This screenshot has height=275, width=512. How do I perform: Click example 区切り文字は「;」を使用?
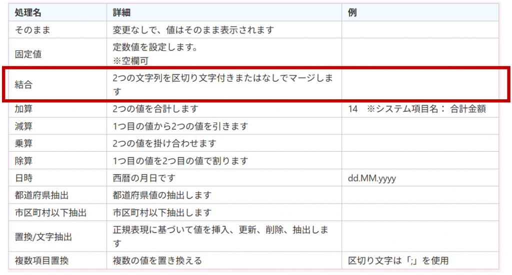pyautogui.click(x=398, y=261)
